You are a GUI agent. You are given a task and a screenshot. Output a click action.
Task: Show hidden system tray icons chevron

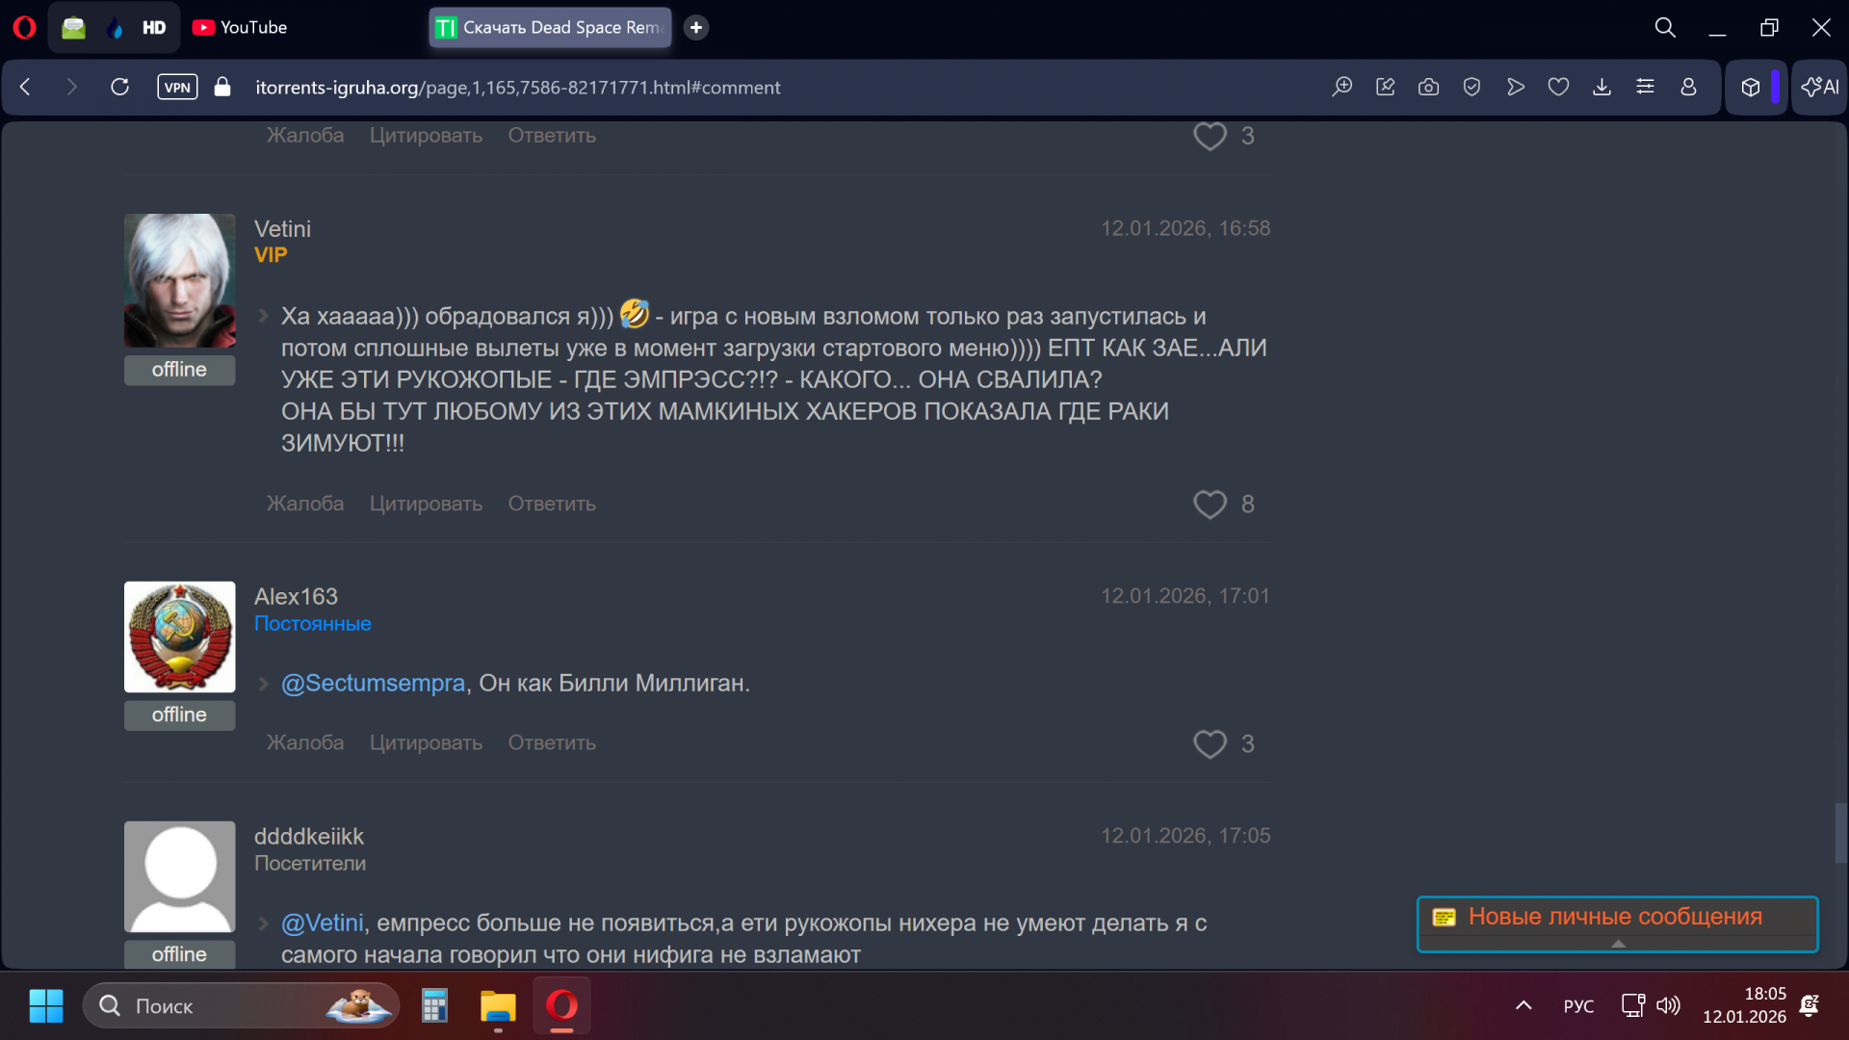pyautogui.click(x=1523, y=1006)
